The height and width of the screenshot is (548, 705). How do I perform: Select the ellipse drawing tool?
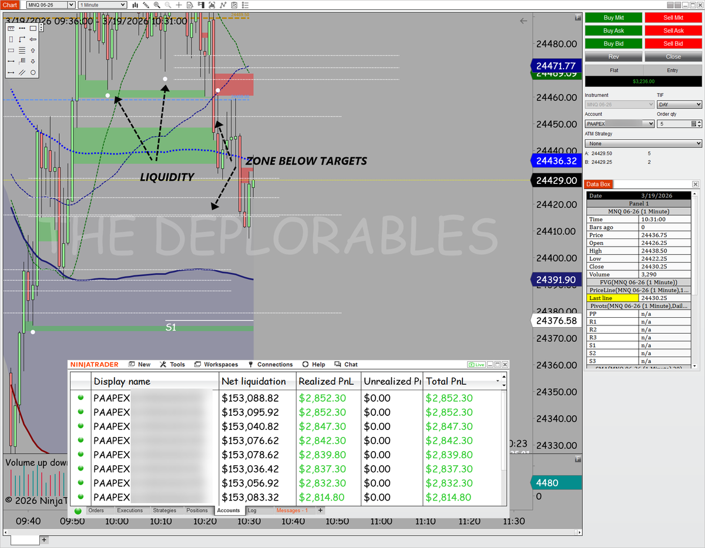coord(33,72)
